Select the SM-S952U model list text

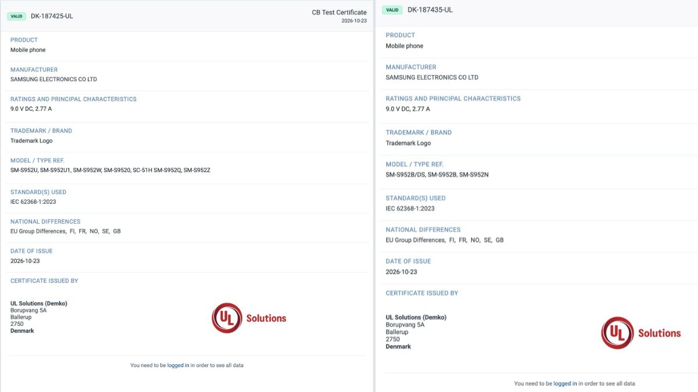pyautogui.click(x=111, y=170)
